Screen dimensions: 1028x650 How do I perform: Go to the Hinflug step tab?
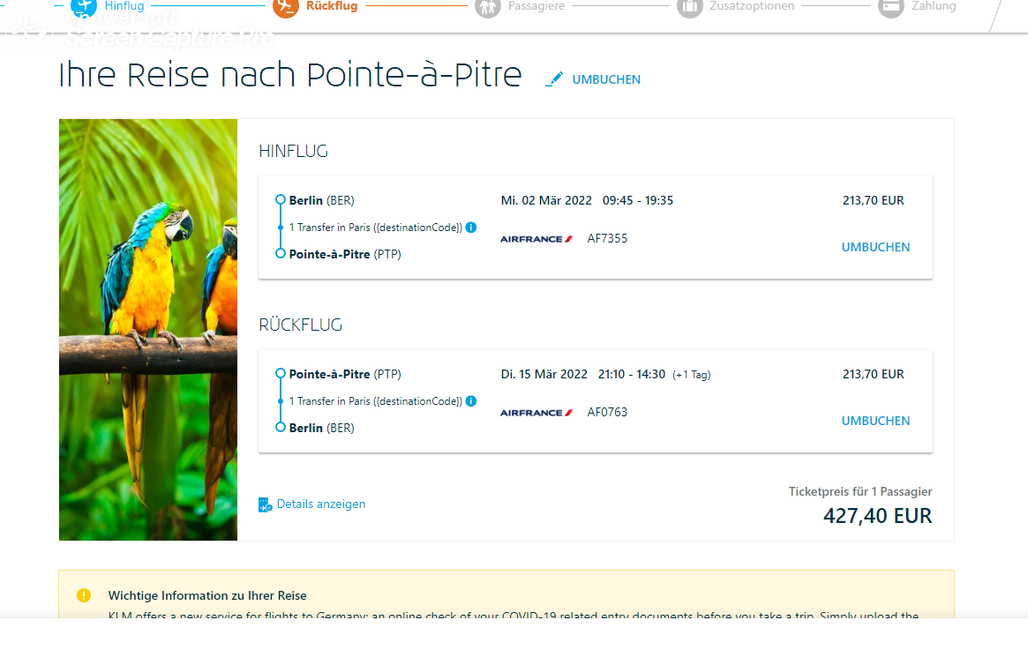point(124,6)
